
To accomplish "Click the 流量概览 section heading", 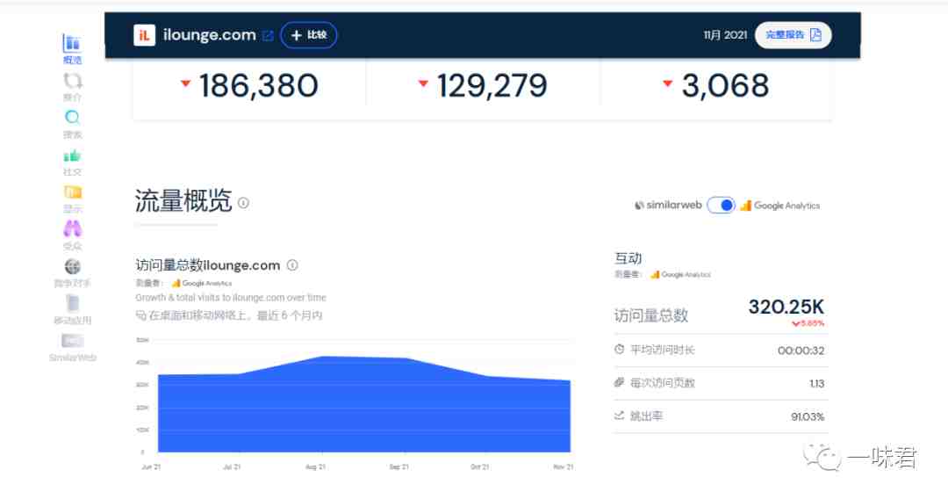I will pos(183,201).
